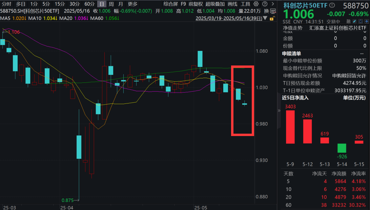The image size is (370, 210).
Task: Toggle the padlock next to the date range
Action: pos(272,19)
